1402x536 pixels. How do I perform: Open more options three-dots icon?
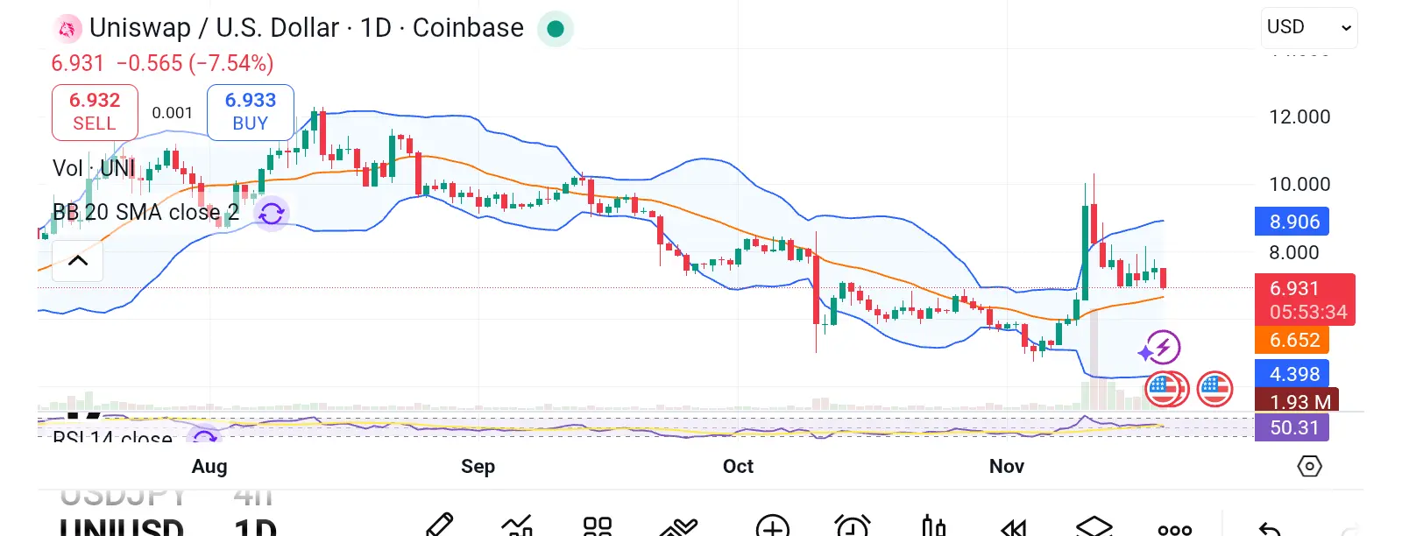tap(1174, 530)
